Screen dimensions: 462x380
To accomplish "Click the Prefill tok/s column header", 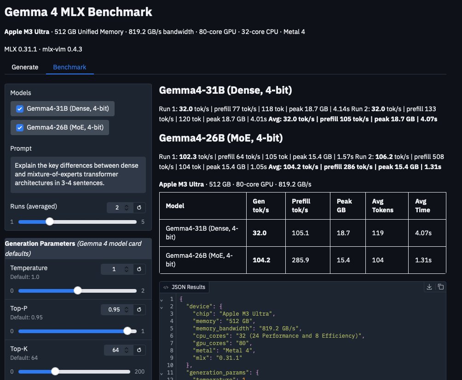I will pos(307,206).
